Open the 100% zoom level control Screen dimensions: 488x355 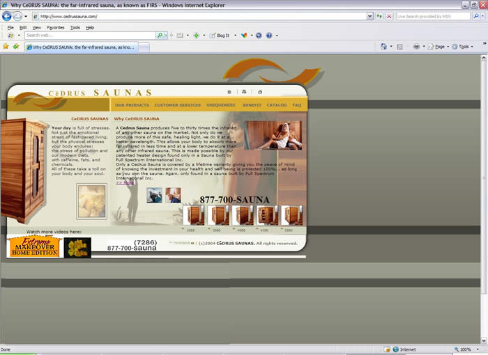pyautogui.click(x=466, y=349)
